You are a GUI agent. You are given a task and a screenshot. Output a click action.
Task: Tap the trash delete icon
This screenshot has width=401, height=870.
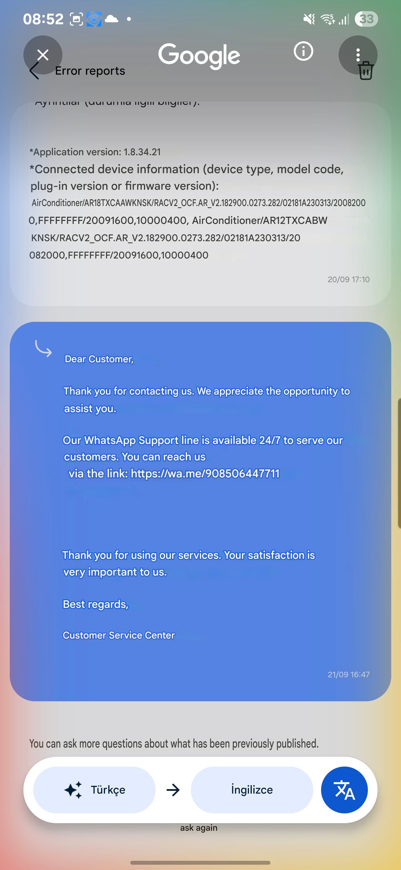pyautogui.click(x=366, y=71)
